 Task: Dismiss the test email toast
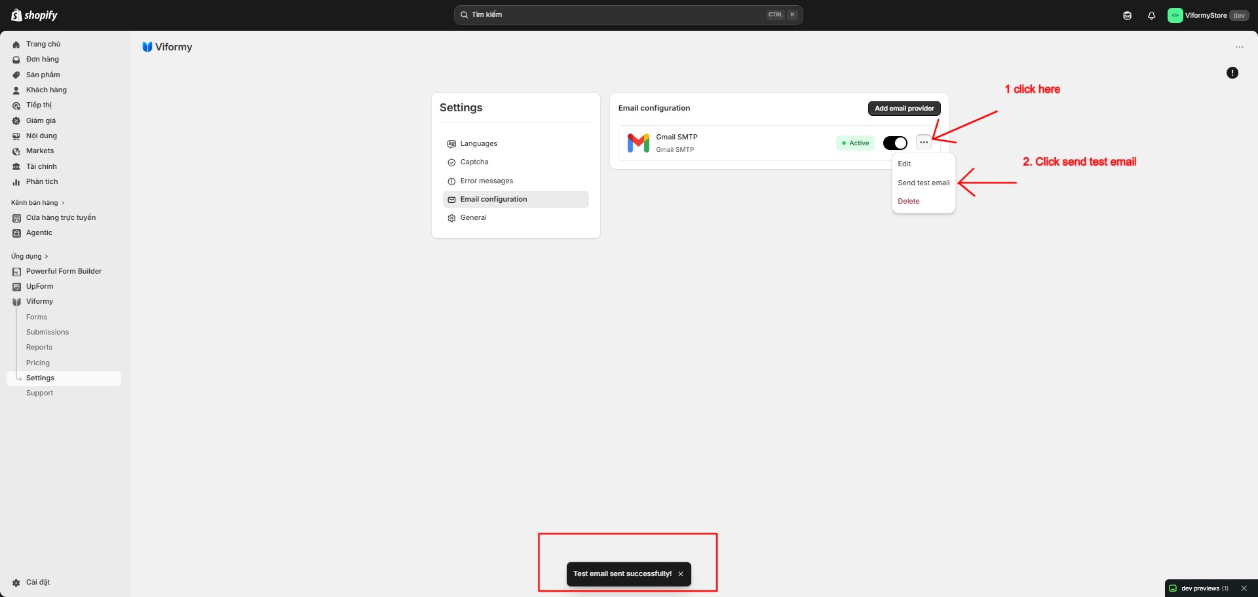pyautogui.click(x=681, y=574)
